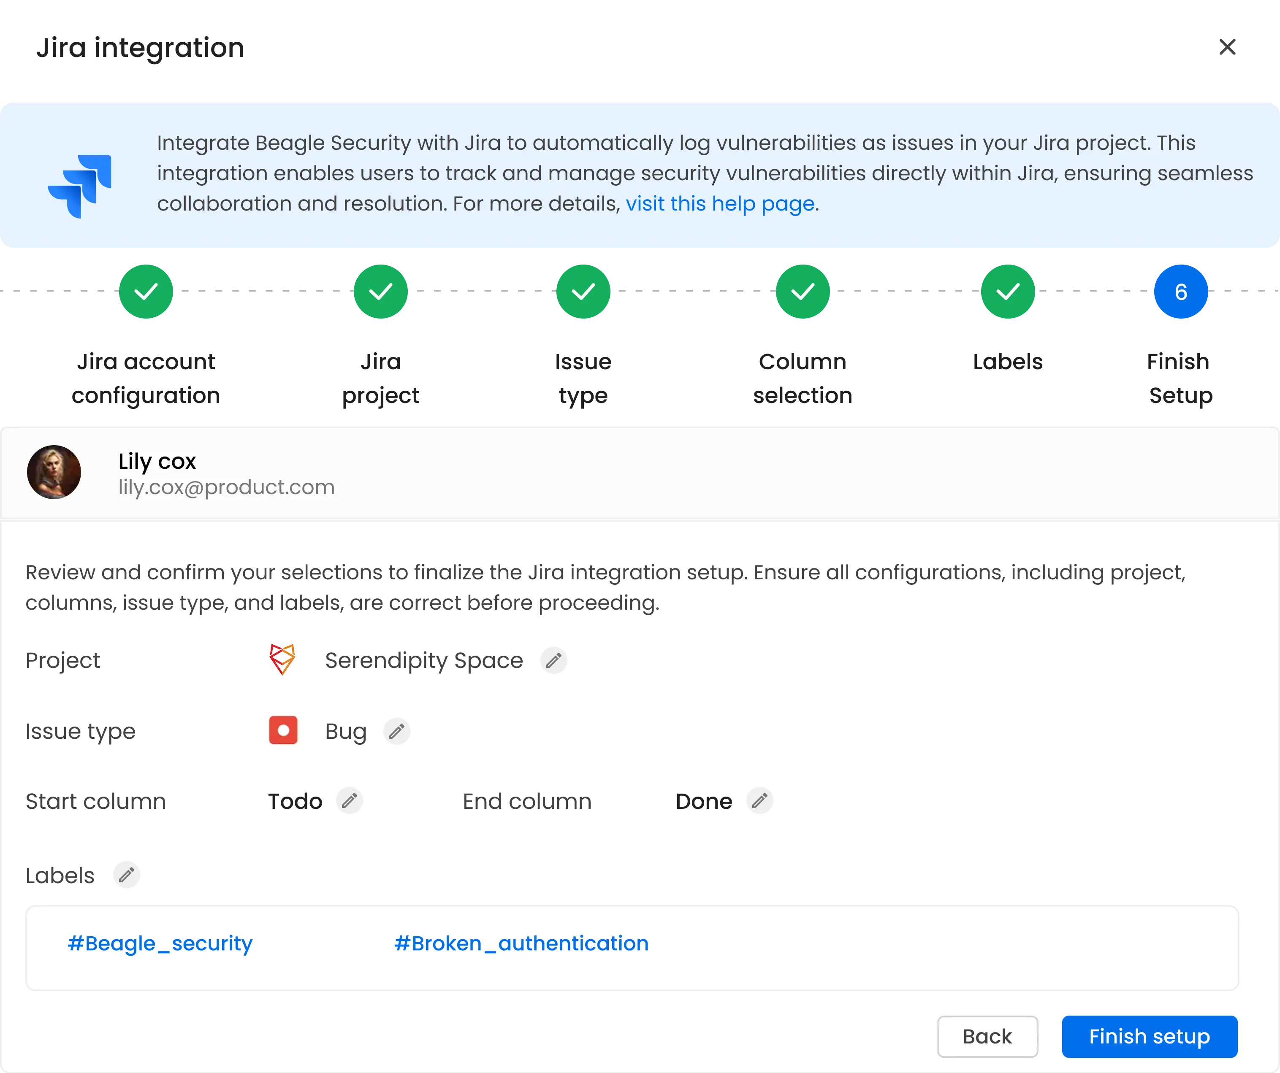Click the #Broken_authentication label
Screen dimensions: 1280x1073
click(521, 943)
